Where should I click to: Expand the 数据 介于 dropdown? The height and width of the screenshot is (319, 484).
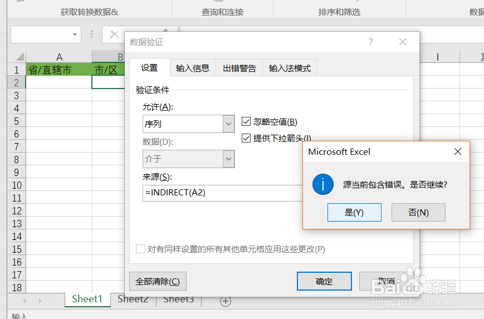pyautogui.click(x=228, y=159)
